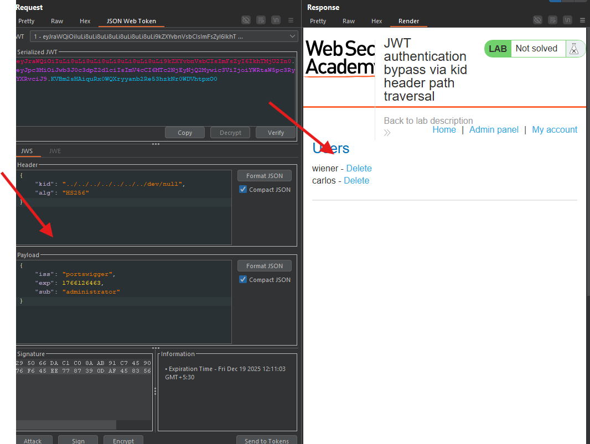Click the Signature horizontal scrollbar
This screenshot has width=590, height=444.
66,425
